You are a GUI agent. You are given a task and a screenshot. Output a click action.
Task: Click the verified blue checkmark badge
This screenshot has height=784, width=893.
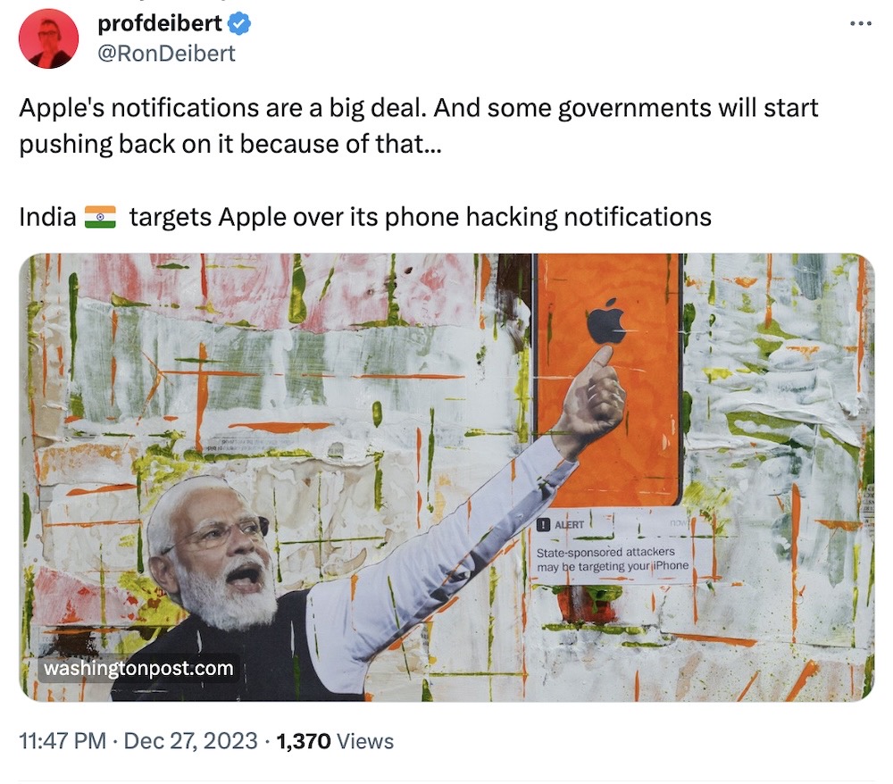[239, 25]
